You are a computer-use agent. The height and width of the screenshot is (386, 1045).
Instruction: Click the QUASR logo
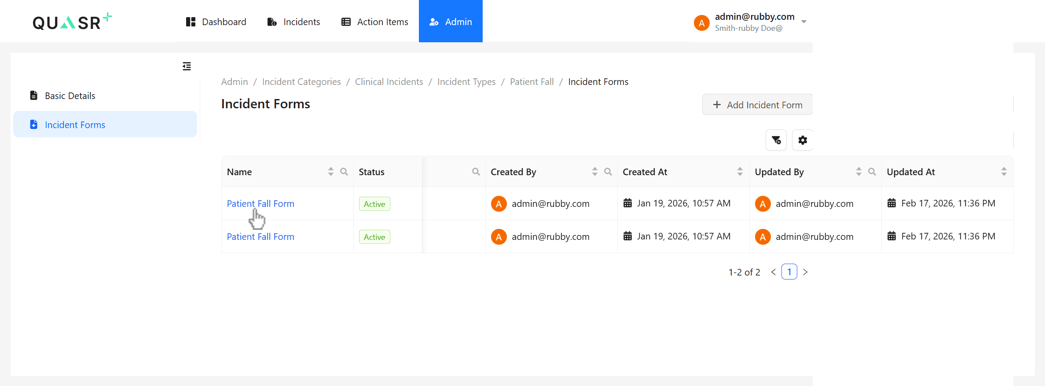[73, 22]
